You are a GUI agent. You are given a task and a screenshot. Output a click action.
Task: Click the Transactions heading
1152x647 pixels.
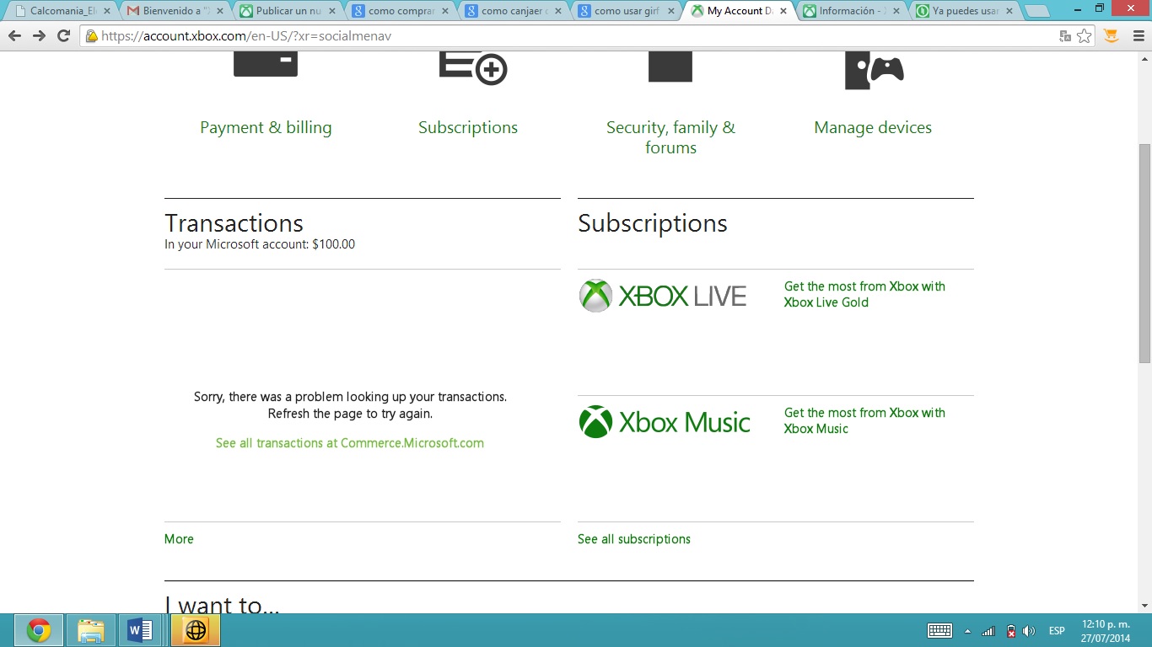click(x=234, y=223)
